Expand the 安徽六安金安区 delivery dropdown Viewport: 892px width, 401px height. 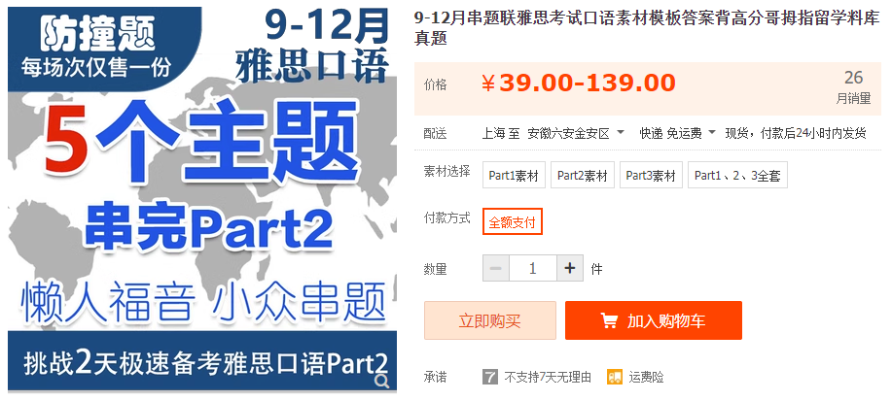(x=576, y=133)
